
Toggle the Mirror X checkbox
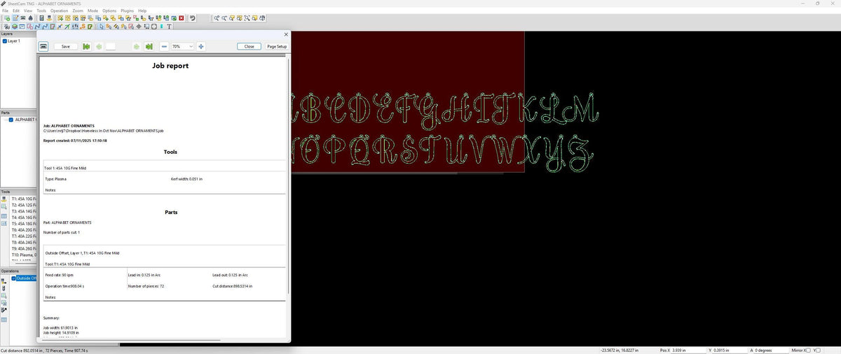(807, 349)
